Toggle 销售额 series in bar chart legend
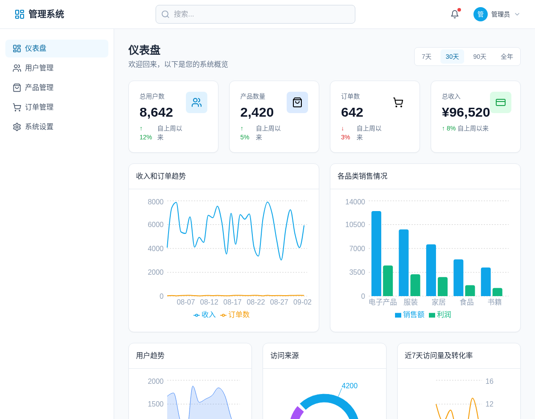 (409, 315)
